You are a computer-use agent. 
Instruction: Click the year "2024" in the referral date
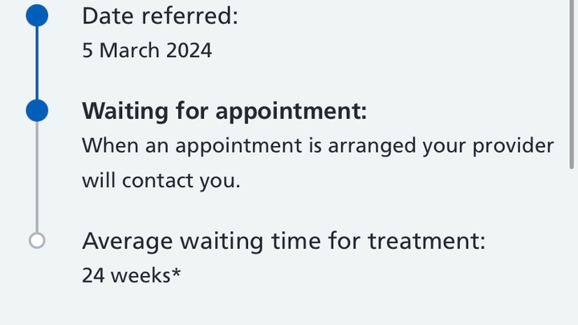pos(189,51)
